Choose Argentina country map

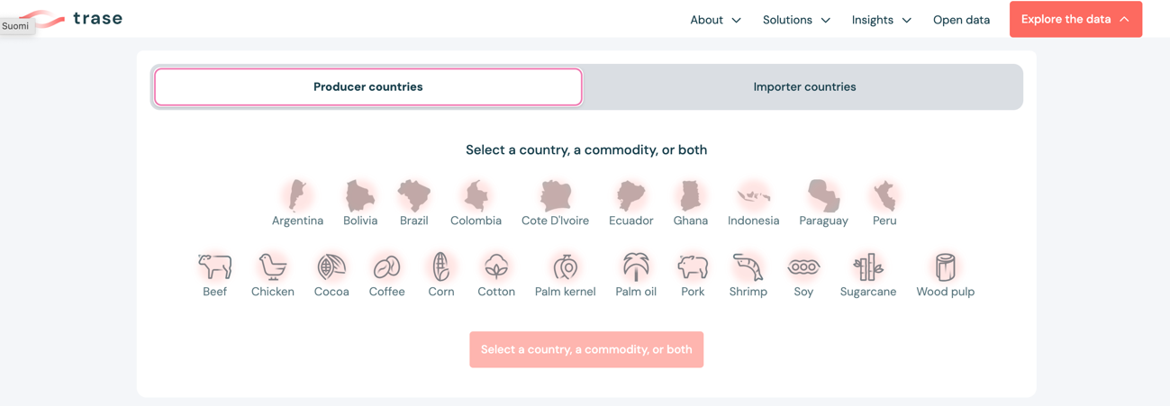pos(297,196)
